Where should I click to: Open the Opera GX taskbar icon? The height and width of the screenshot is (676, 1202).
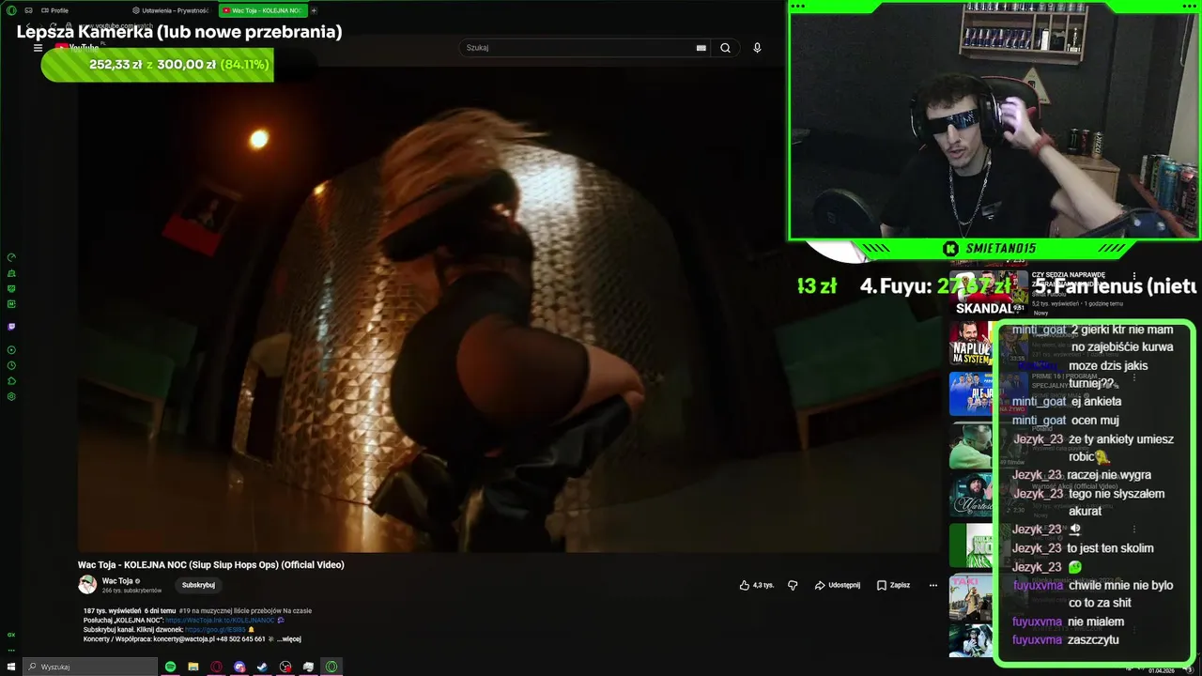tap(331, 667)
